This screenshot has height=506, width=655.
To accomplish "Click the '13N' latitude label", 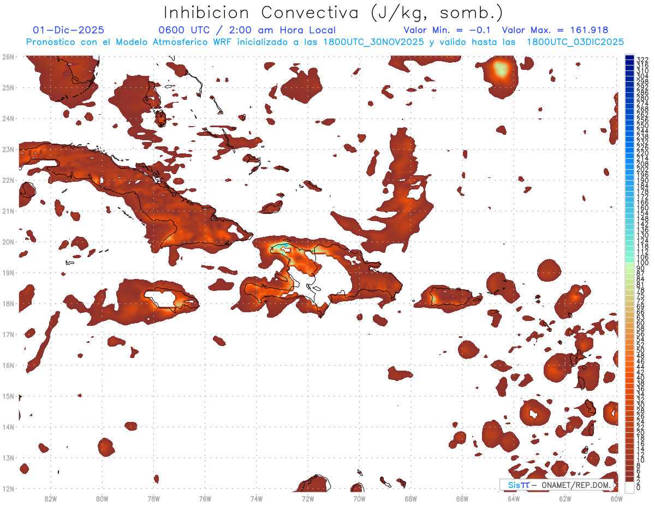I will (8, 457).
